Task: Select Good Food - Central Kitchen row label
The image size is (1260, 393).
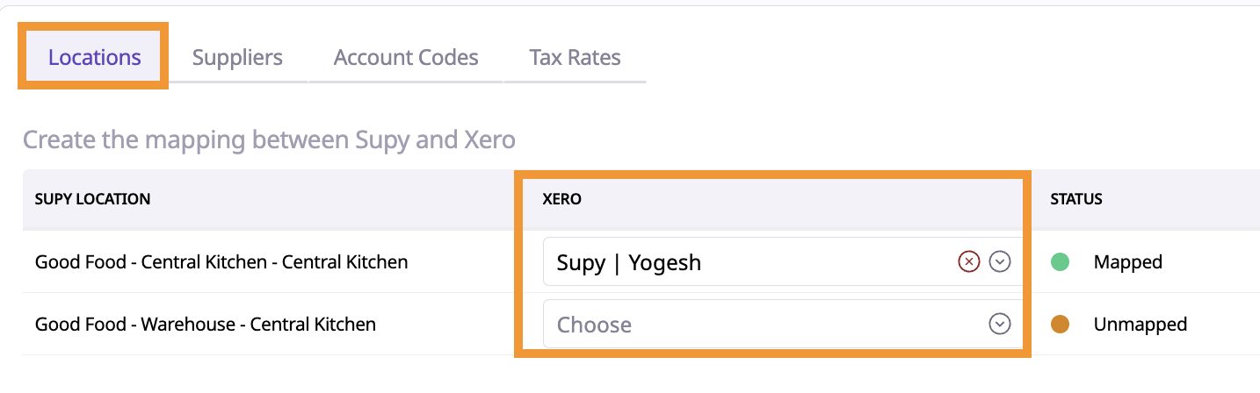Action: (x=221, y=261)
